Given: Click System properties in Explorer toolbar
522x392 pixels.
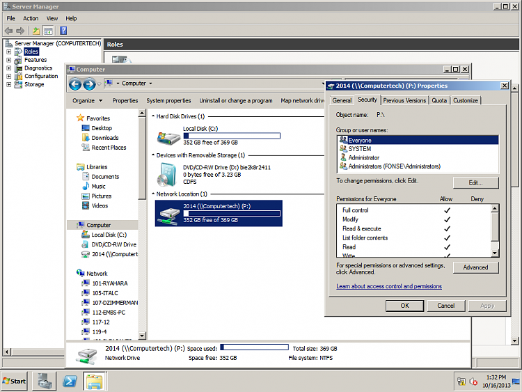Looking at the screenshot, I should tap(168, 100).
